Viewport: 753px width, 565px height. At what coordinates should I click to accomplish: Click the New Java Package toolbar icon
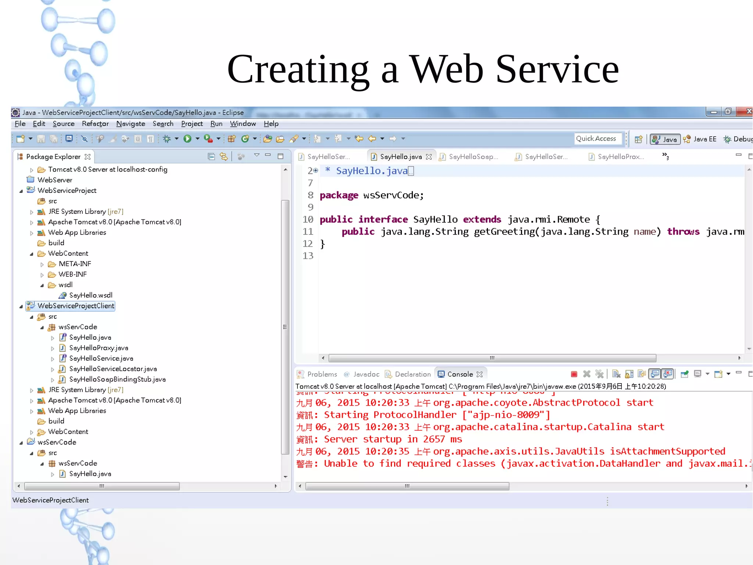click(231, 139)
